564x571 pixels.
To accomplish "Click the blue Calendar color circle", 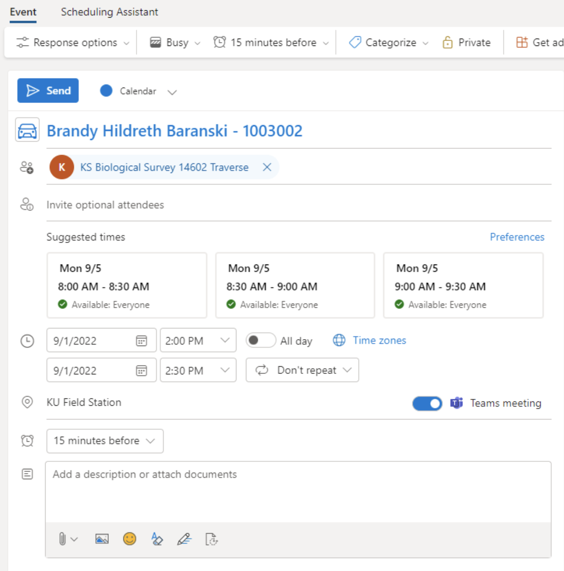I will pyautogui.click(x=106, y=91).
